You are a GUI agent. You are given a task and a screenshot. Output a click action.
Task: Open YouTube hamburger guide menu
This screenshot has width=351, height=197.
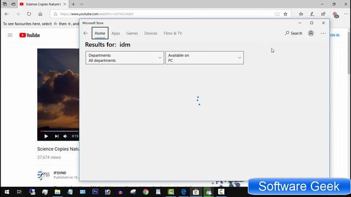10,35
